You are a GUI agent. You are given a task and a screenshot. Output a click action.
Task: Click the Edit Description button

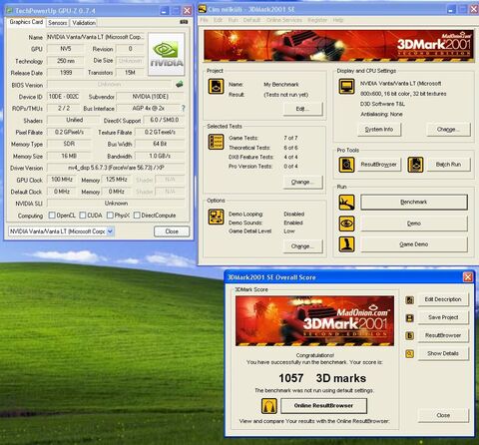443,299
